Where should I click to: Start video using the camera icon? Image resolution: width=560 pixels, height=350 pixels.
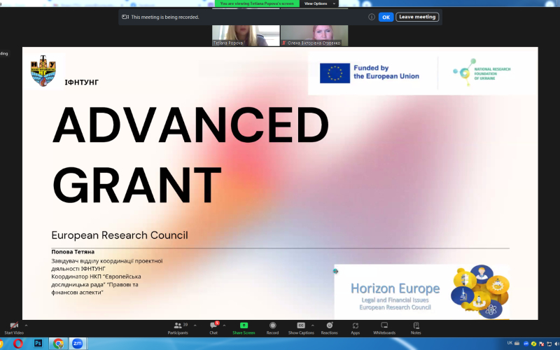[14, 328]
